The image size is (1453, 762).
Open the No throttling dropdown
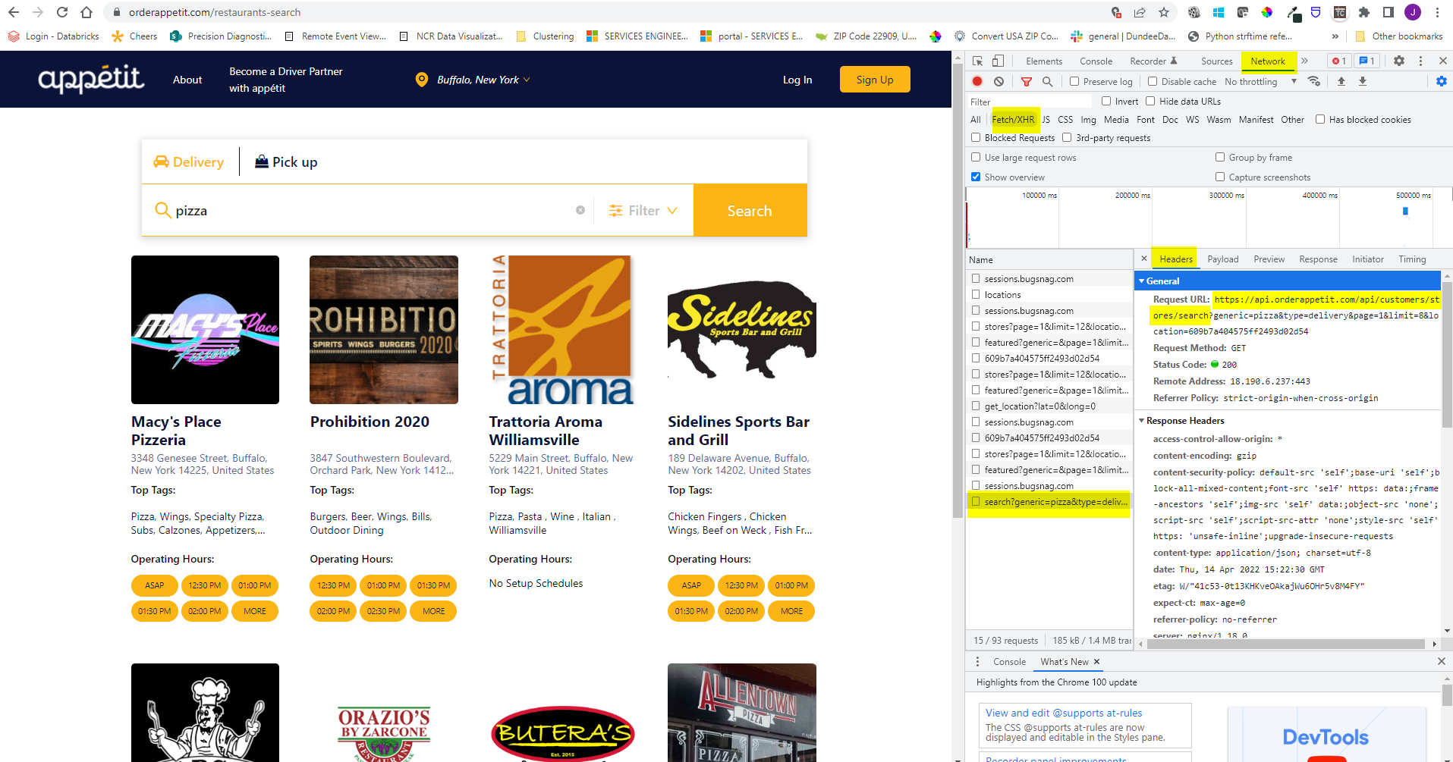click(x=1260, y=81)
